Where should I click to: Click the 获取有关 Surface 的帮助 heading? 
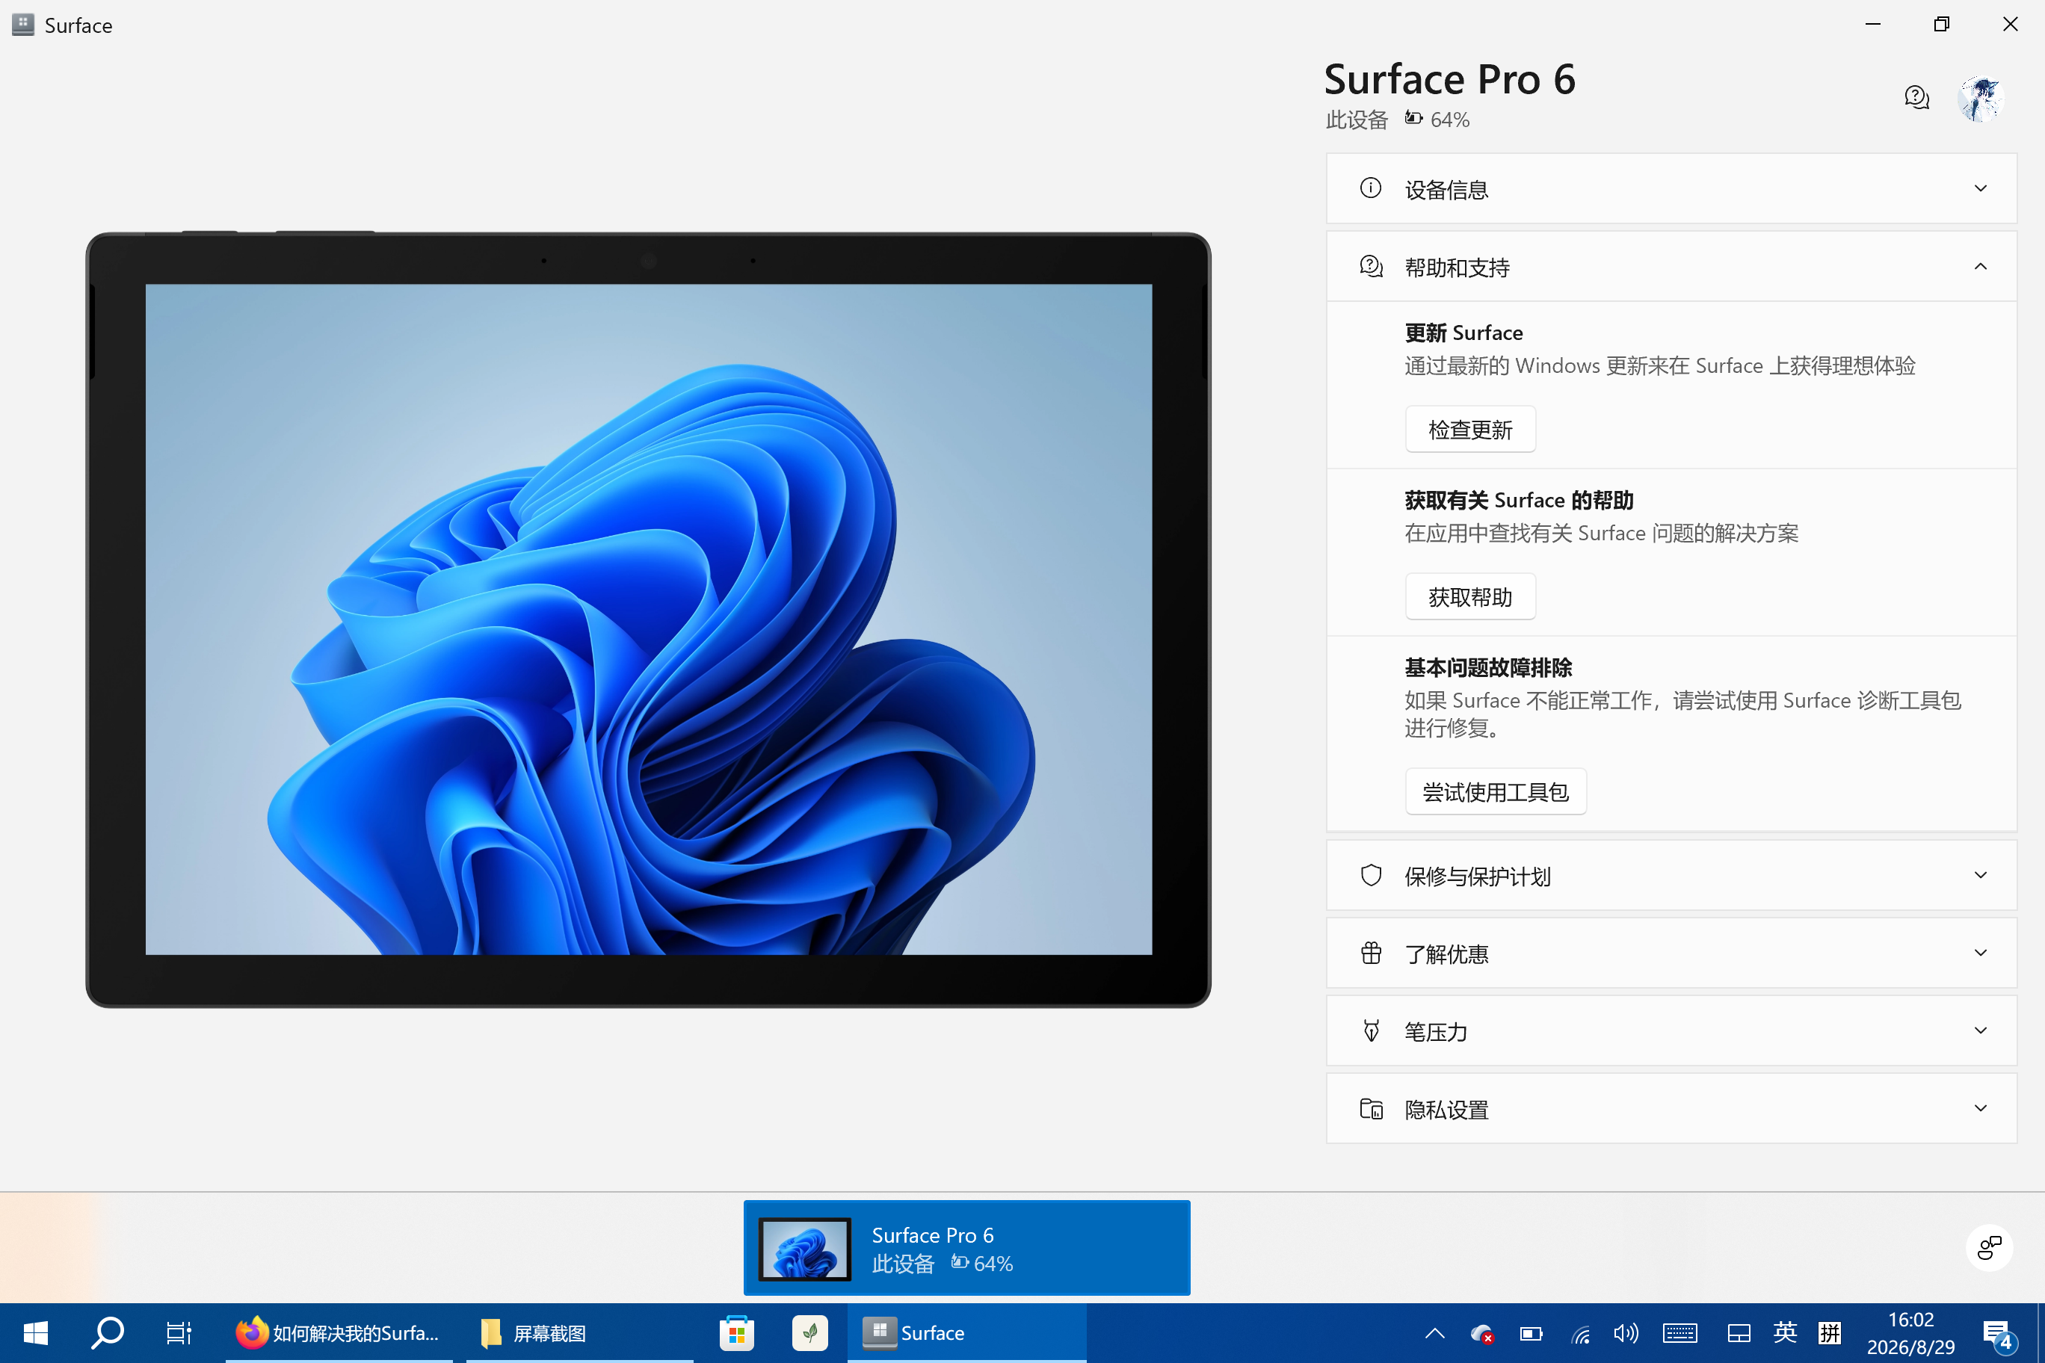pos(1519,500)
